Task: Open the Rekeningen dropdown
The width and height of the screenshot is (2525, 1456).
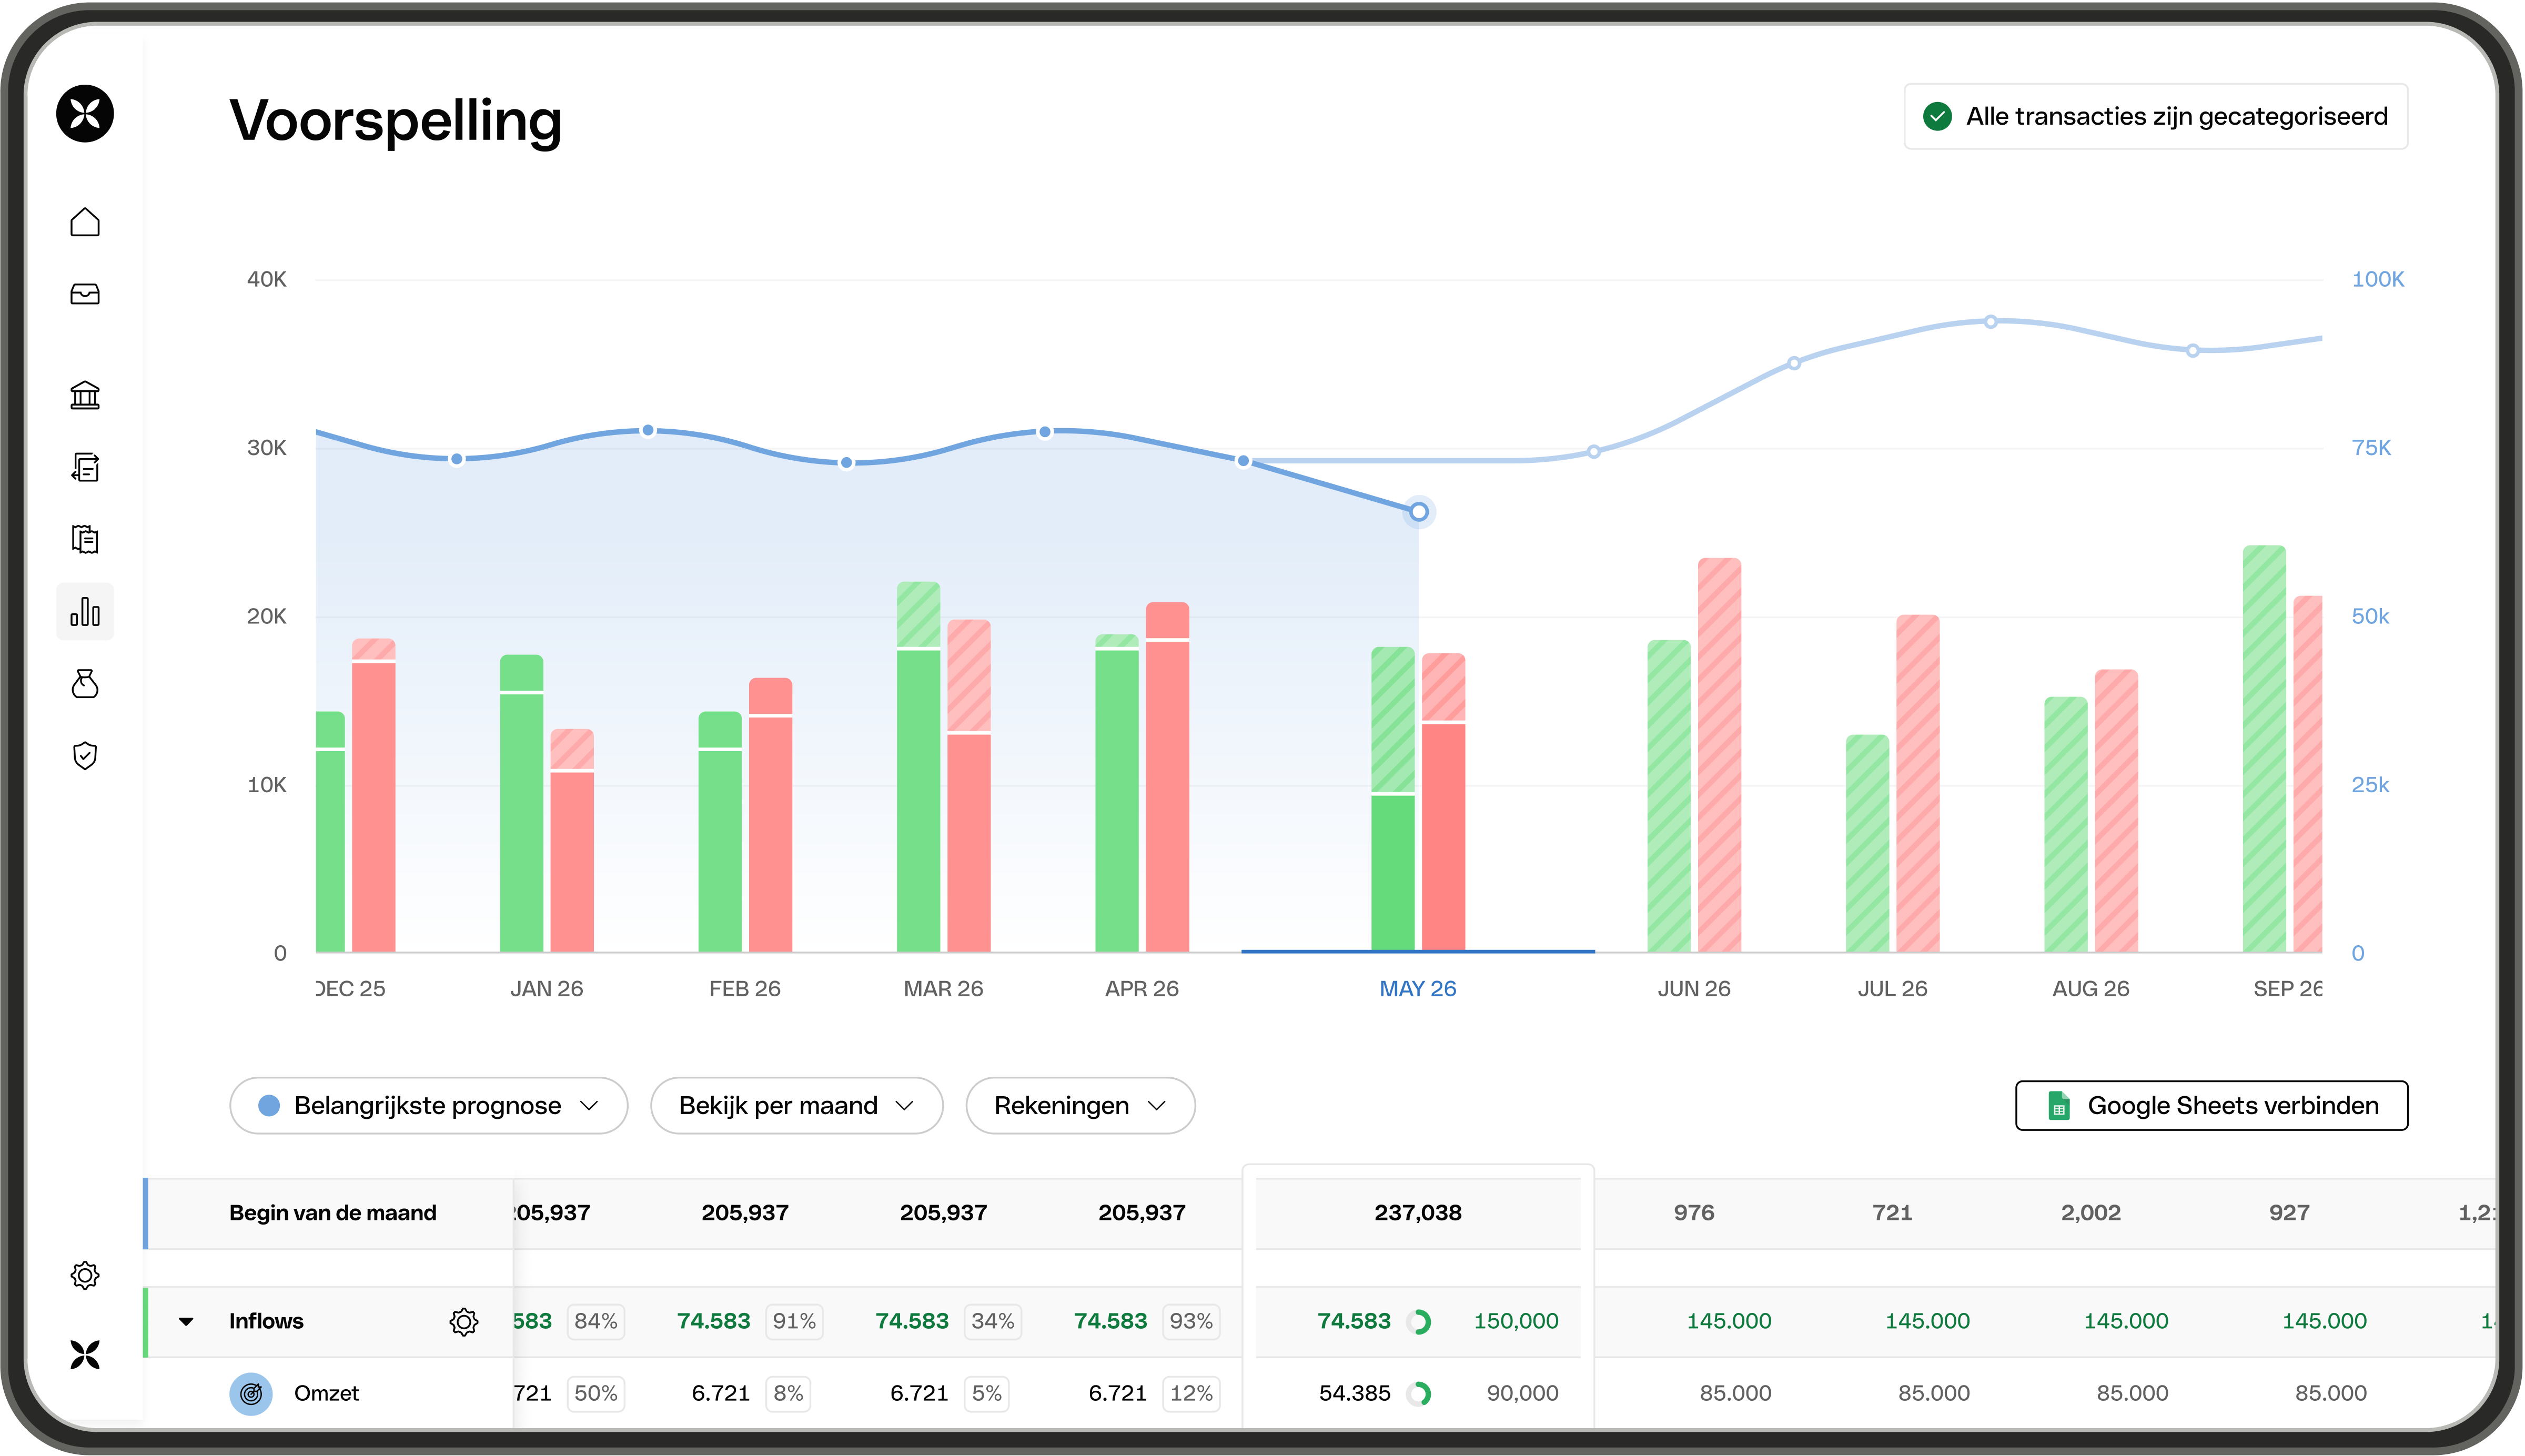Action: click(x=1080, y=1105)
